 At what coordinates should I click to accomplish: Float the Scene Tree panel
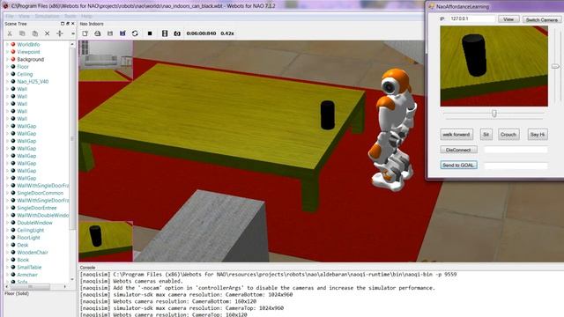click(63, 24)
